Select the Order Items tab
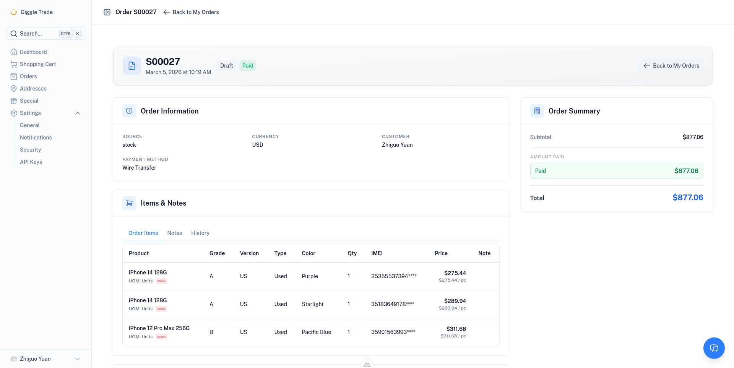 tap(143, 233)
